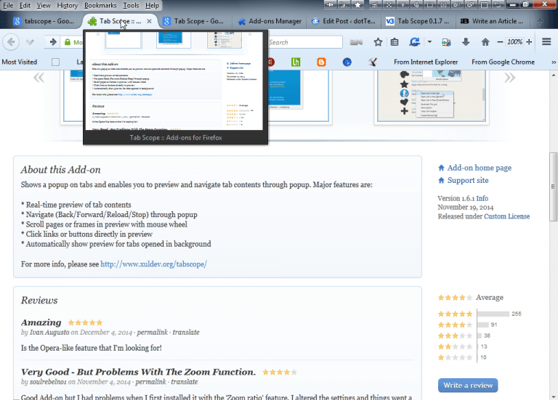The height and width of the screenshot is (400, 558).
Task: Click the permalink of Ivan Augusto's review
Action: click(x=152, y=332)
